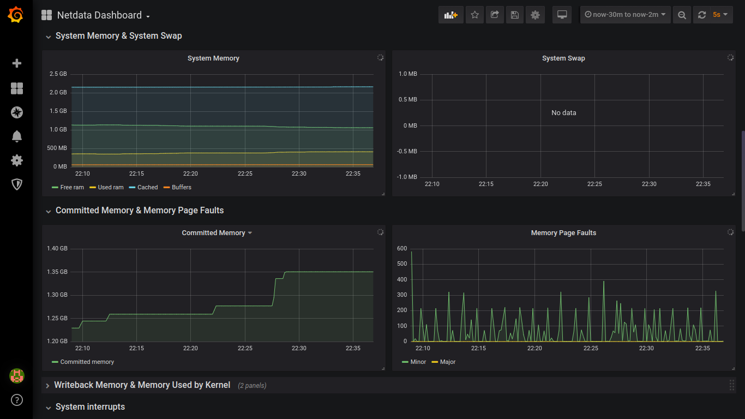Screen dimensions: 745x419
Task: Toggle the Buffers series in legend
Action: point(182,187)
